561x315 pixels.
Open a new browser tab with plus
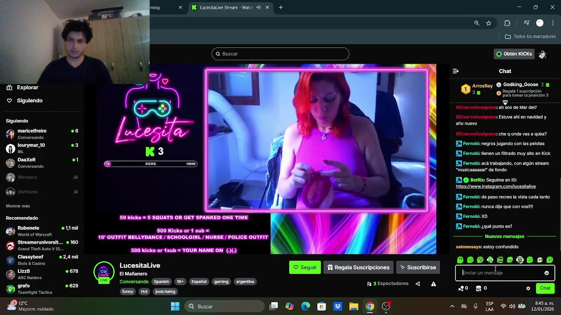click(x=281, y=7)
